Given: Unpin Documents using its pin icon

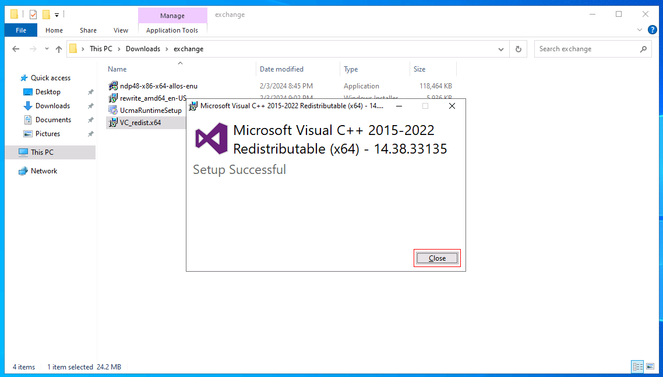Looking at the screenshot, I should [90, 120].
